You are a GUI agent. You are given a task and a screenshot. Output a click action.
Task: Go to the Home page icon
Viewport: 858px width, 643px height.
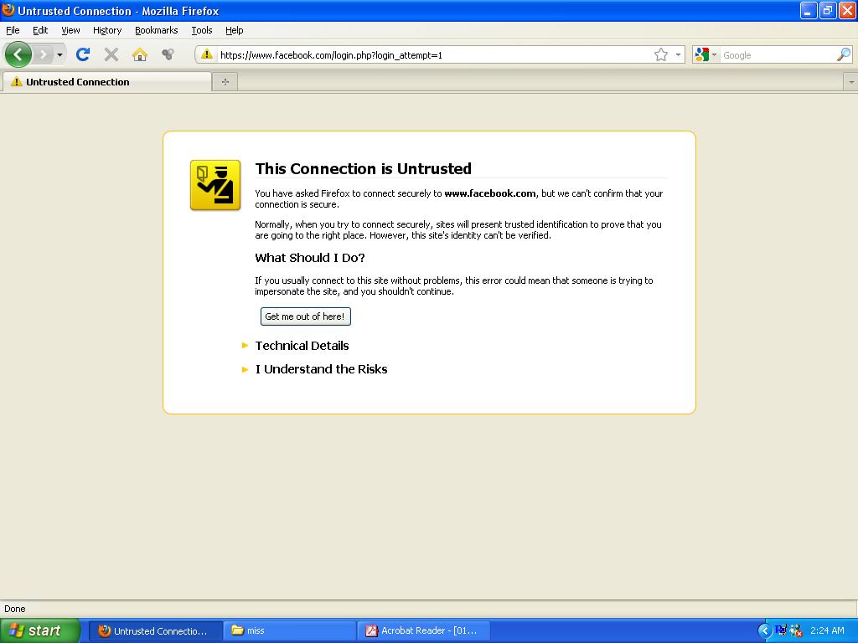(x=140, y=54)
